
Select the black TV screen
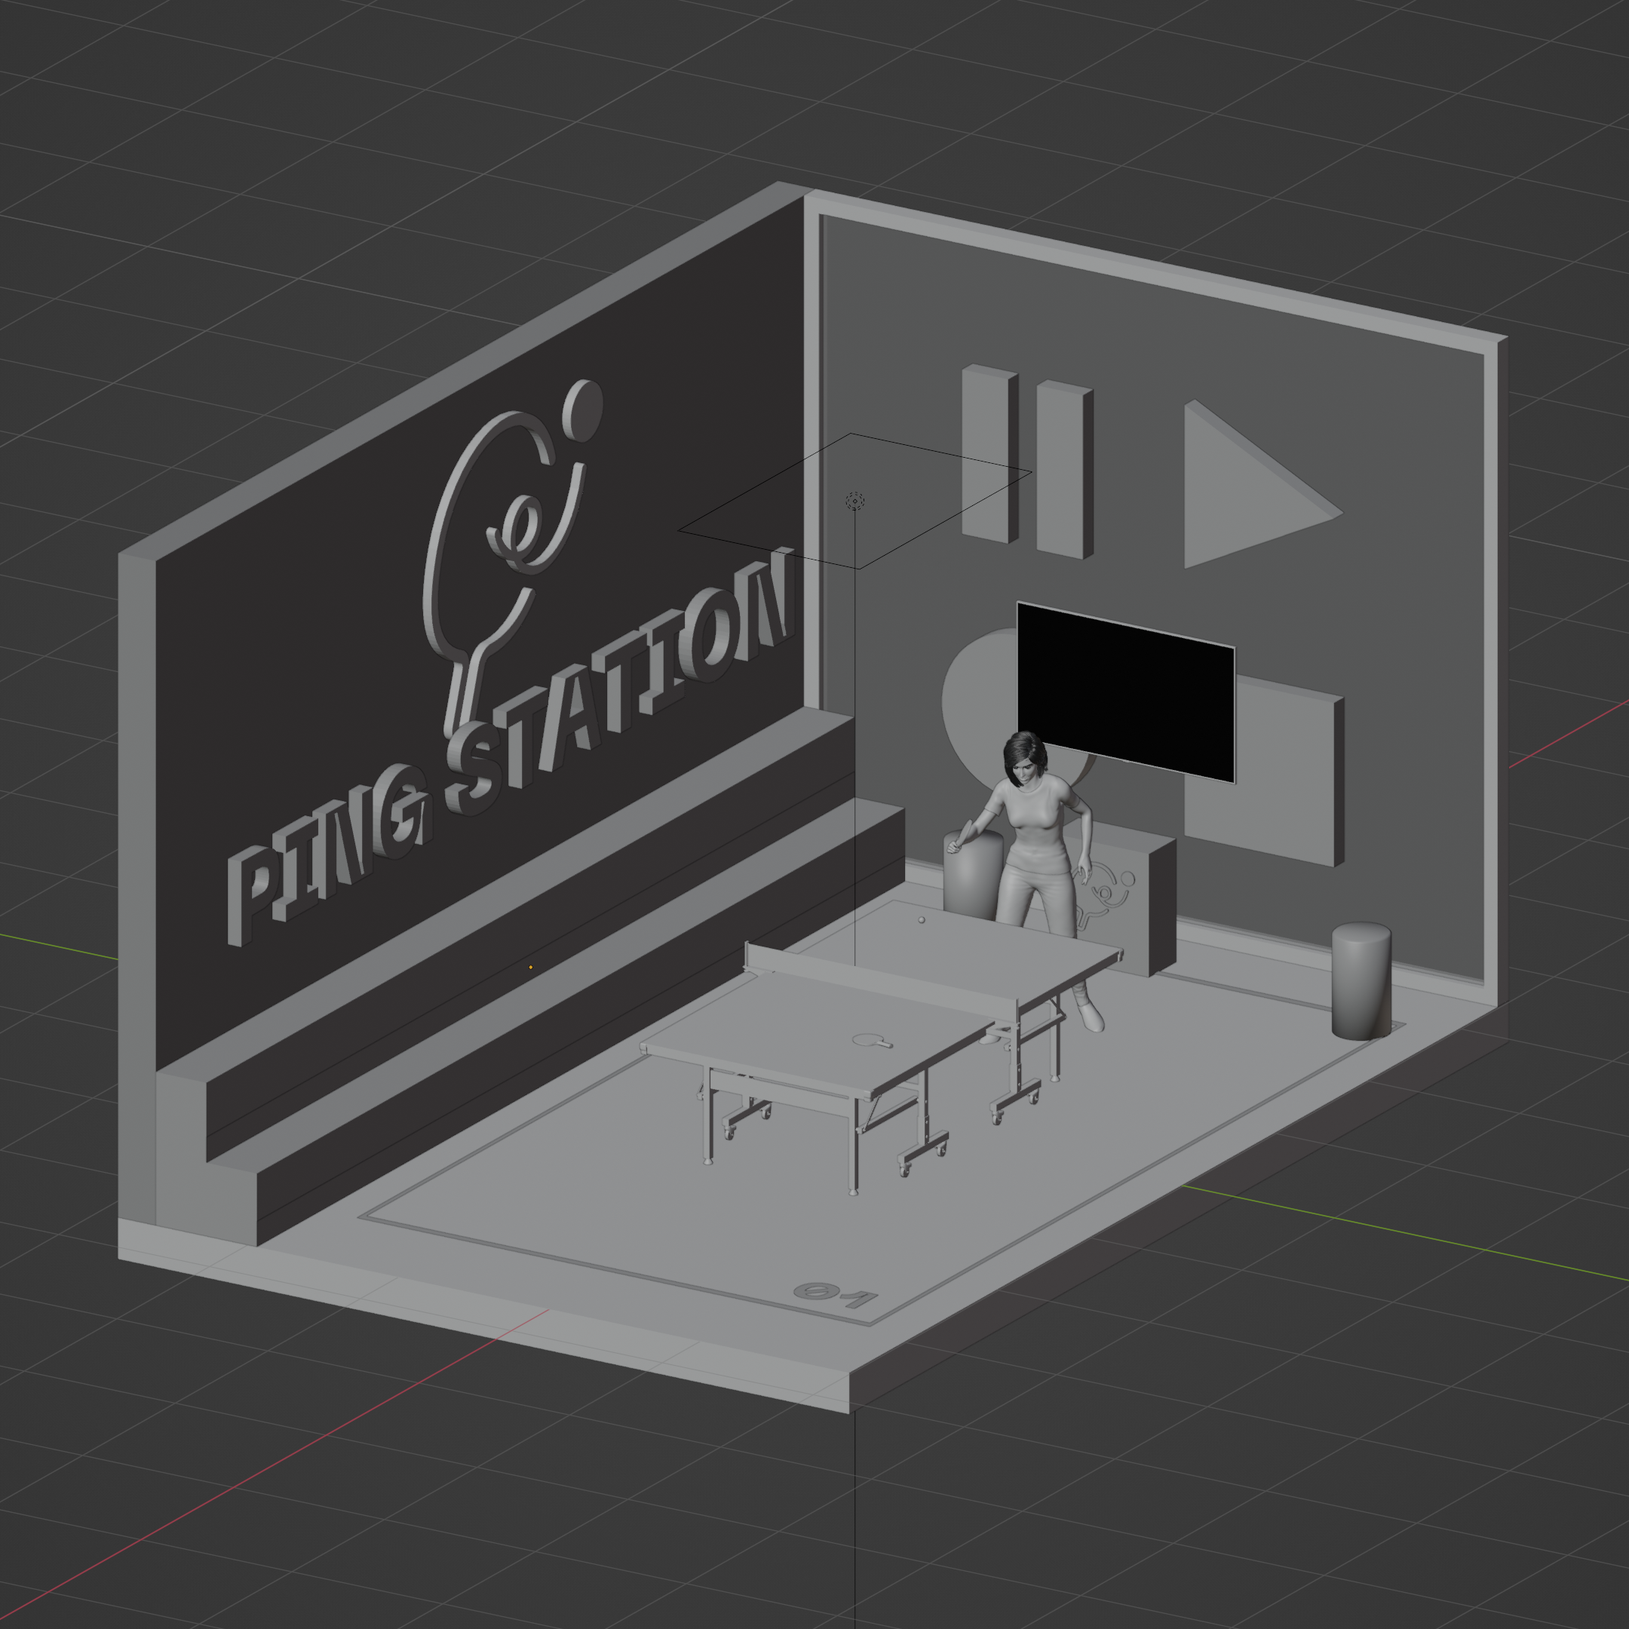[1126, 692]
